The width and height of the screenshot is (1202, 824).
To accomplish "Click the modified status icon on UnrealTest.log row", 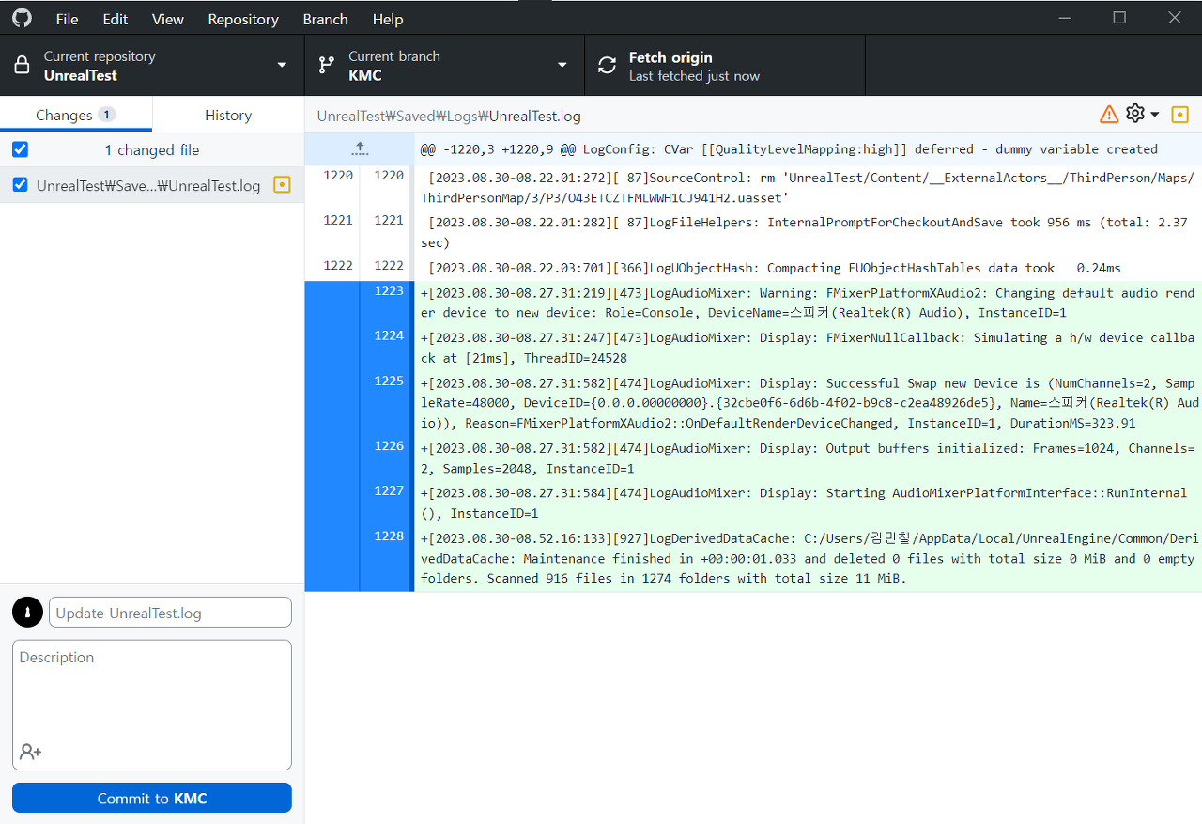I will [x=282, y=185].
